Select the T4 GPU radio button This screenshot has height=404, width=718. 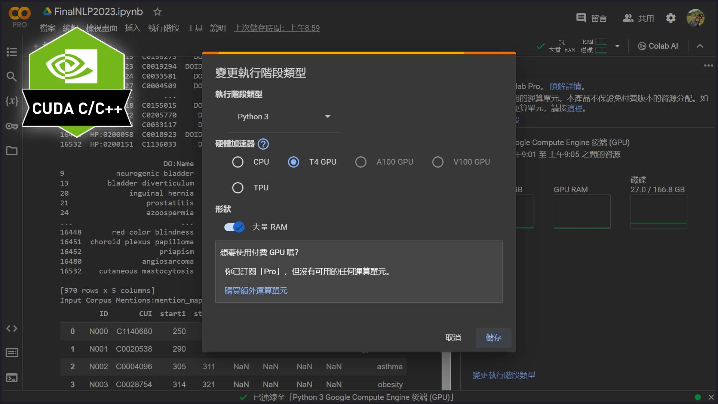click(294, 162)
